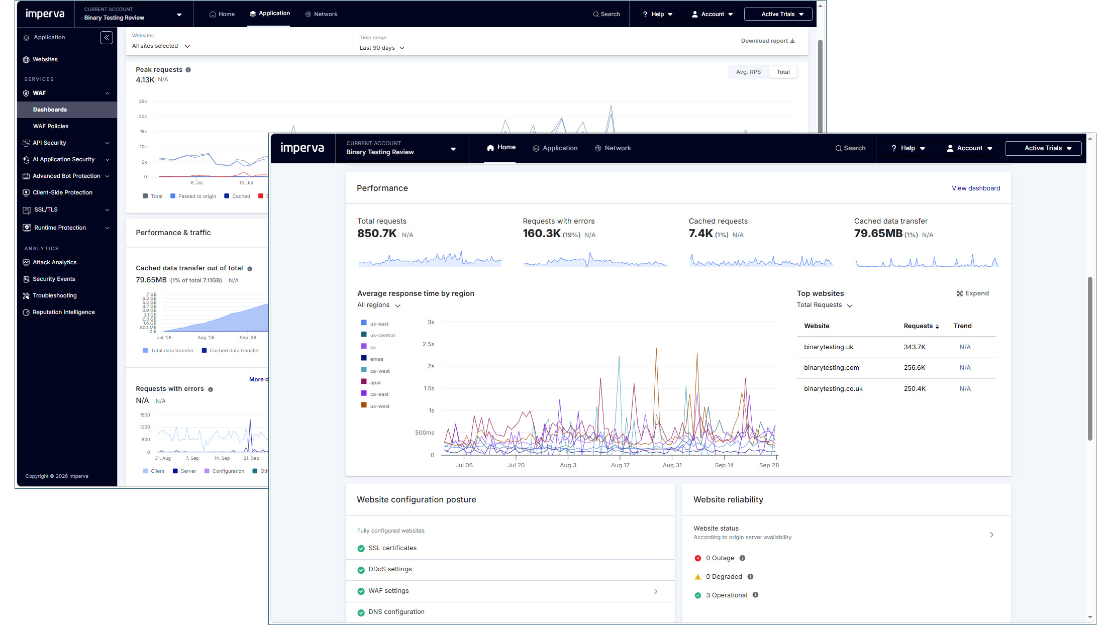The height and width of the screenshot is (625, 1111).
Task: Open Network tab in front window
Action: [x=613, y=148]
